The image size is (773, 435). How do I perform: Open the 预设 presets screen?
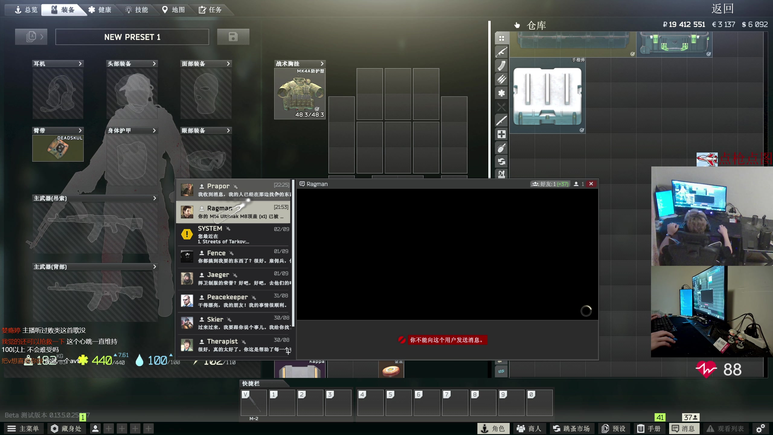[x=614, y=428]
